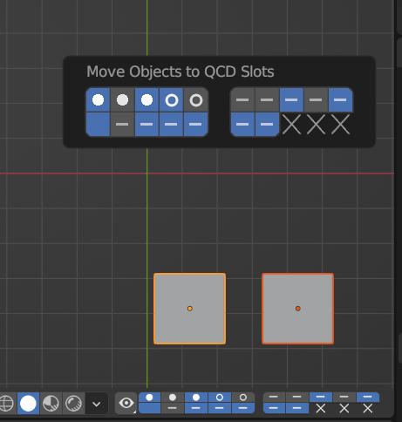Image resolution: width=402 pixels, height=422 pixels.
Task: Select the left cube with light-orange outline
Action: coord(189,309)
